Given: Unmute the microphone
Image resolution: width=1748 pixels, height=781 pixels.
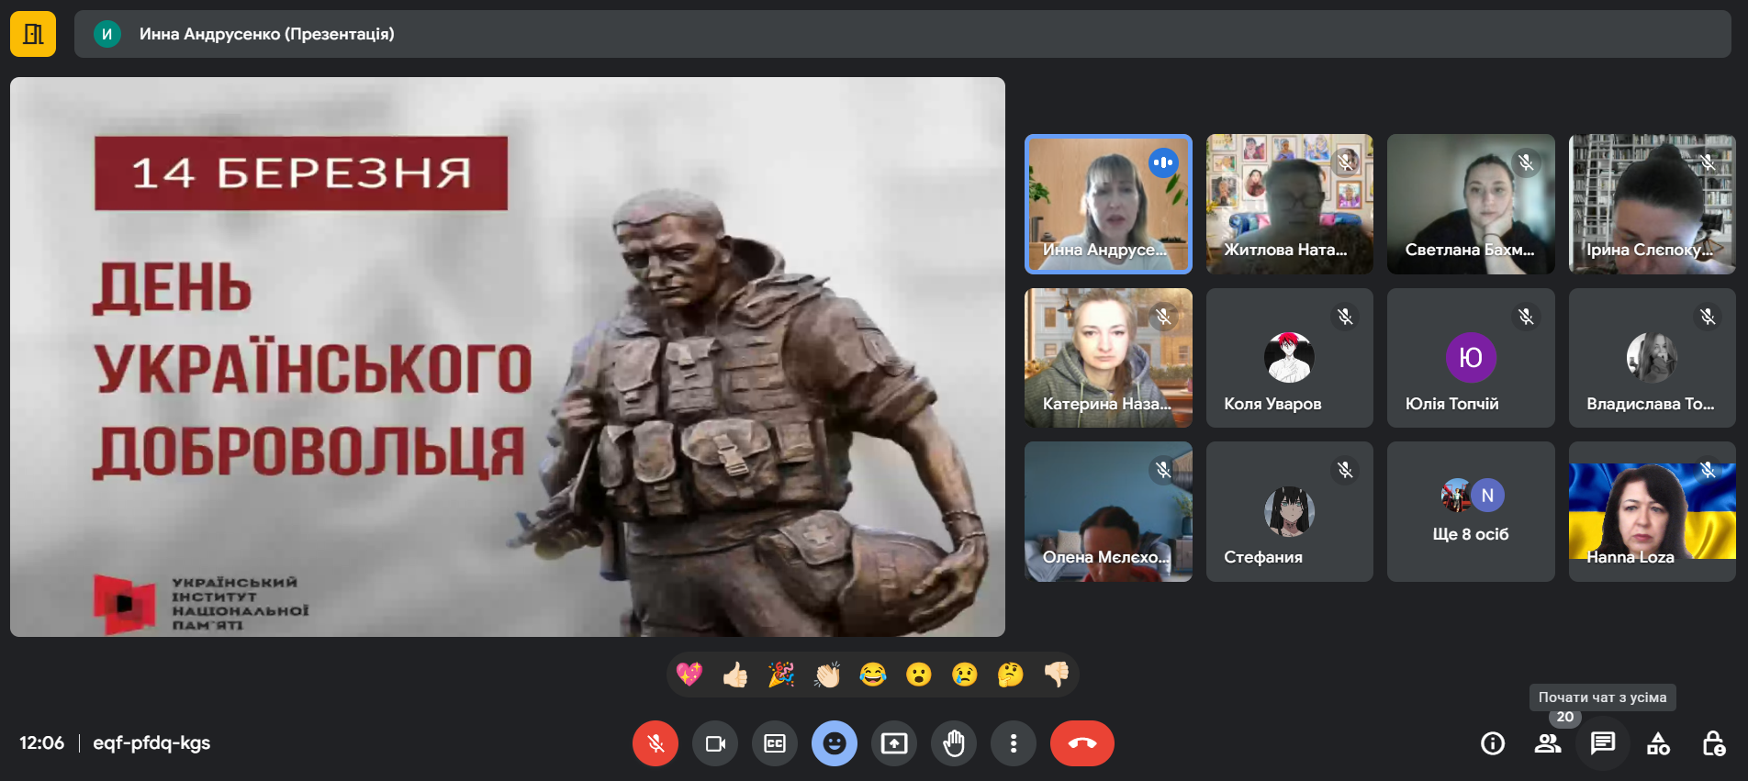Looking at the screenshot, I should pyautogui.click(x=655, y=743).
